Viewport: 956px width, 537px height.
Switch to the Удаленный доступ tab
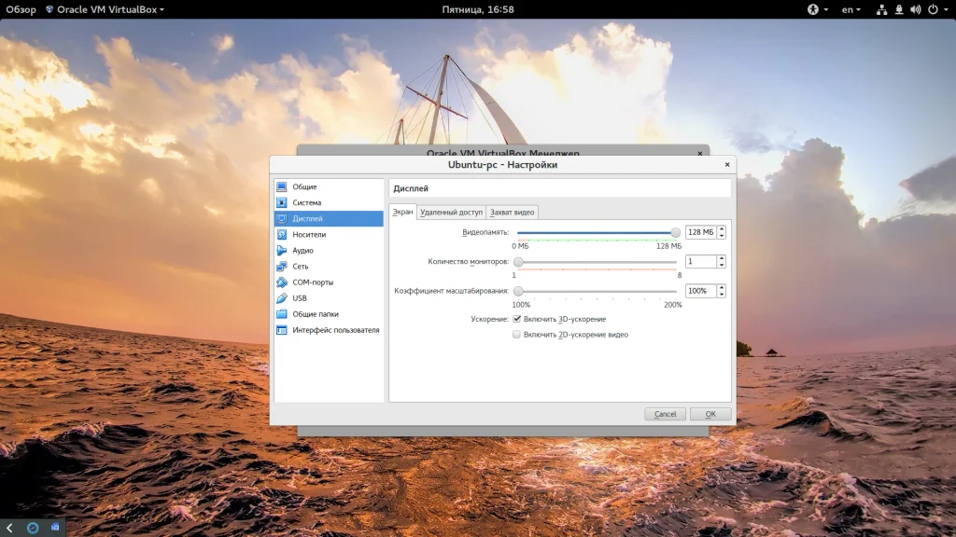click(x=451, y=213)
